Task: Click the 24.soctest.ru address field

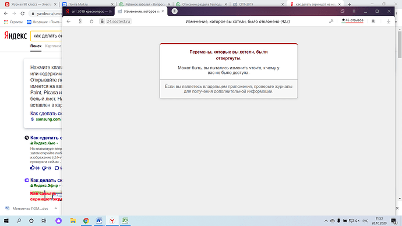Action: (118, 22)
